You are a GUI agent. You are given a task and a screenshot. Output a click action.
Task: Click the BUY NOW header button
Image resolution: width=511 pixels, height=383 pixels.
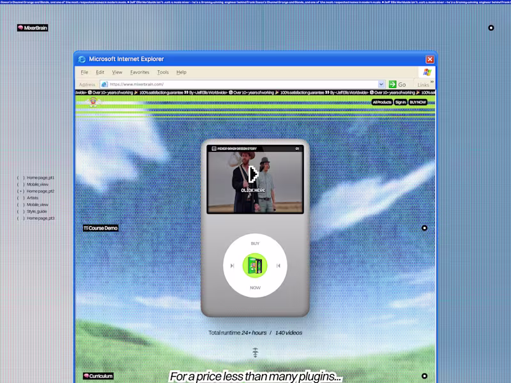(x=418, y=102)
